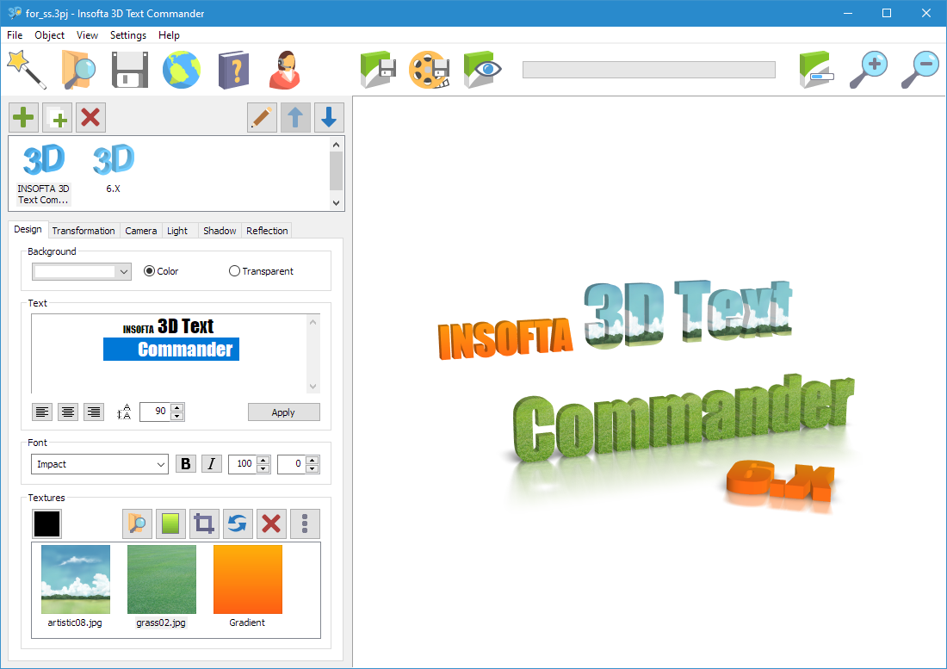Remove texture with red X icon

click(271, 523)
